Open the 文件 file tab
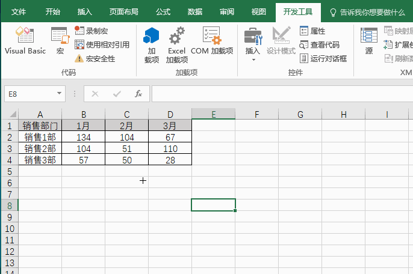 pos(19,12)
